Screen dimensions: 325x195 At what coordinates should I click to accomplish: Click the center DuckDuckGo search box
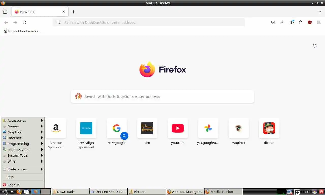coord(162,96)
